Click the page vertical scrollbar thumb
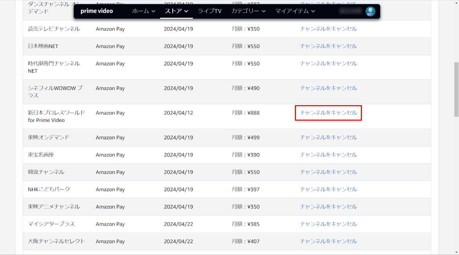 (456, 90)
